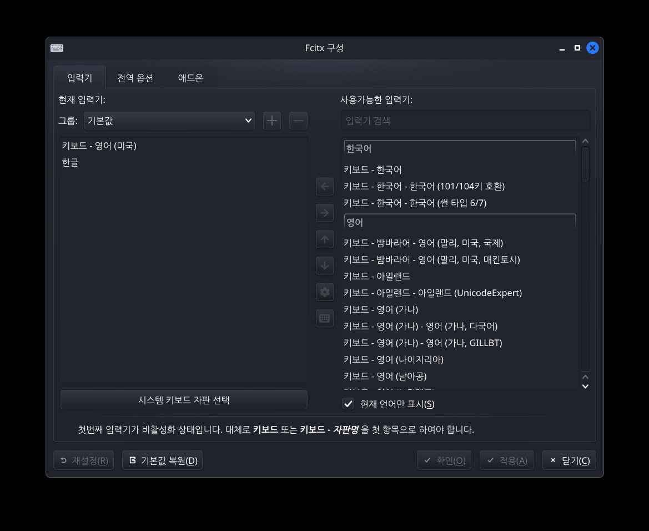
Task: Click the available list scrollbar thumb
Action: click(x=585, y=165)
